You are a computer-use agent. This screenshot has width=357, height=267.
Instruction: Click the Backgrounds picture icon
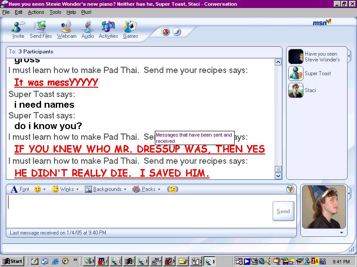tap(88, 189)
